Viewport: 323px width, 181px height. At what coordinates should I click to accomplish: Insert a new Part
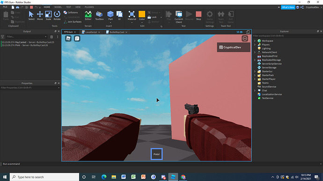point(110,15)
